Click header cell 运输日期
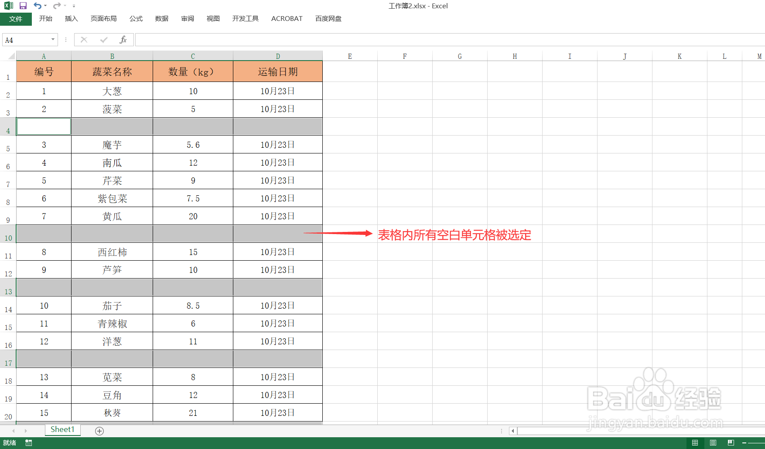The image size is (765, 449). click(278, 71)
